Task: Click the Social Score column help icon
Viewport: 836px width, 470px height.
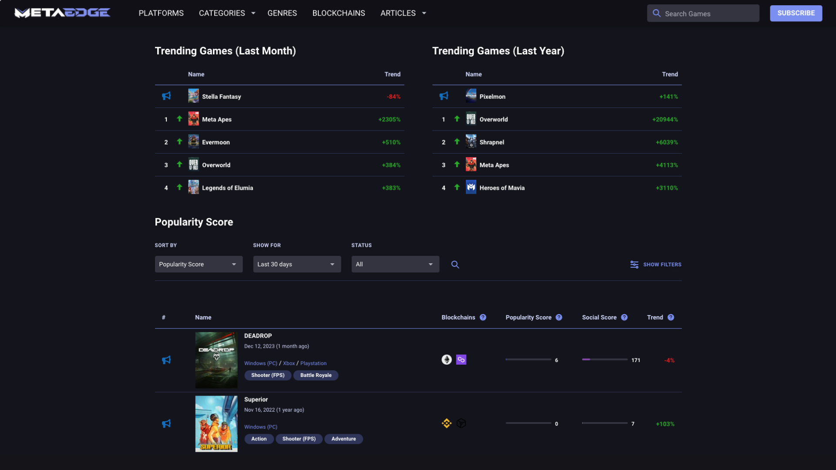Action: click(x=624, y=317)
